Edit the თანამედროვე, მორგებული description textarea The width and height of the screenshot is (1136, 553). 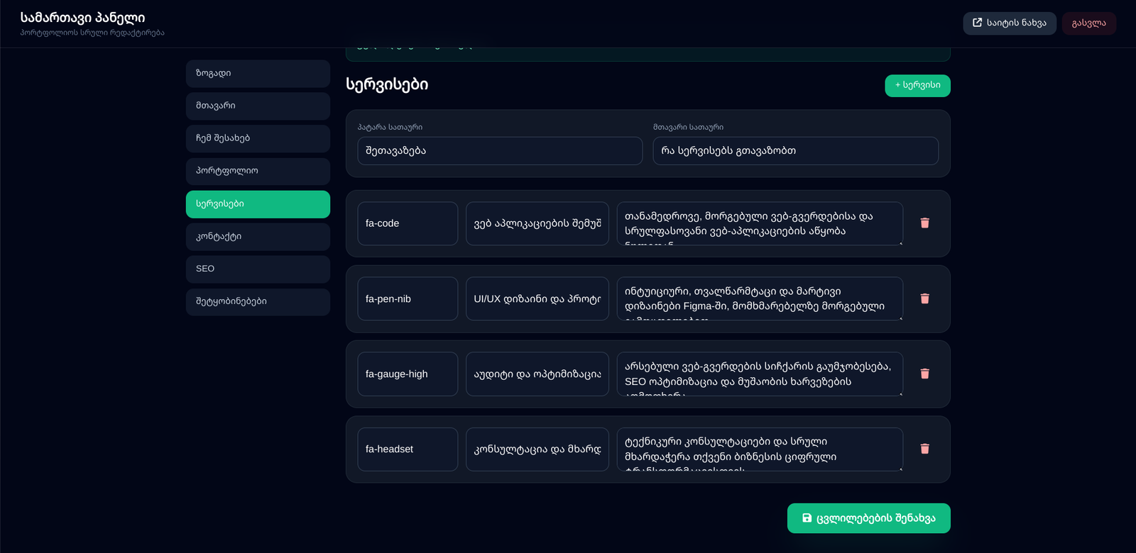tap(760, 223)
